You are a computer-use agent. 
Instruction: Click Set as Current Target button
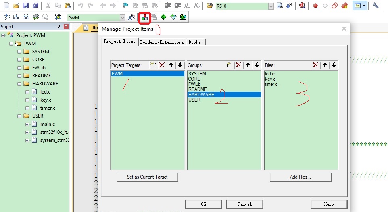pos(147,177)
